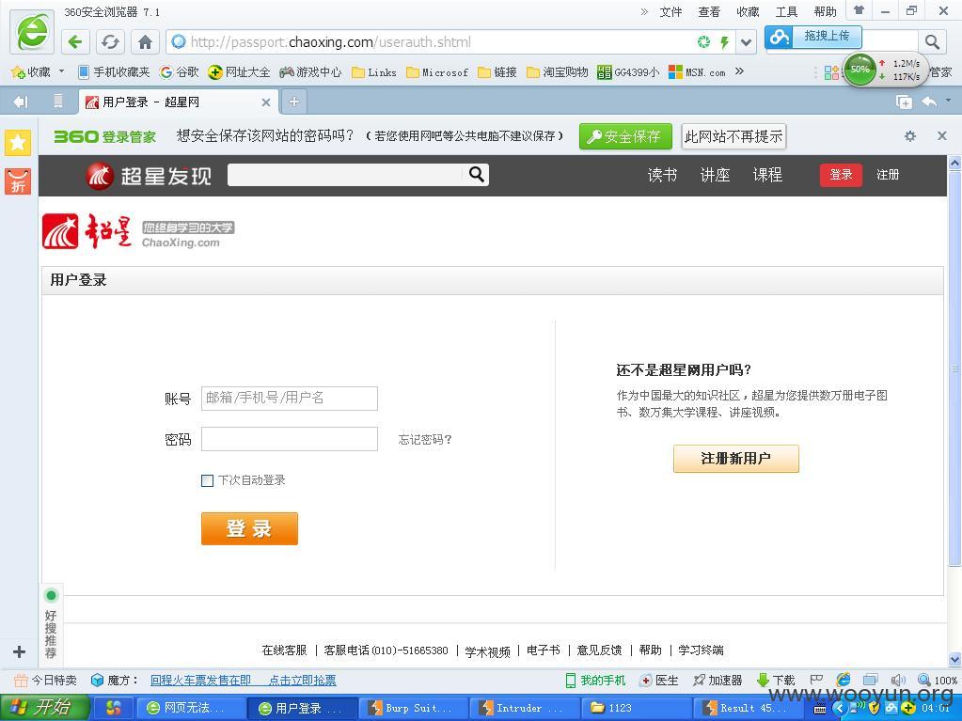Open the 帮助 menu

826,11
